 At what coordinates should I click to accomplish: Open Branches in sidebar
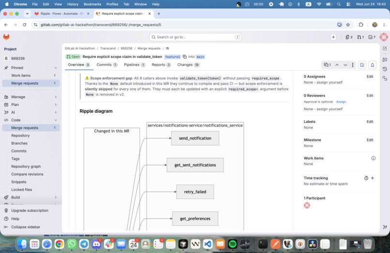tap(19, 143)
